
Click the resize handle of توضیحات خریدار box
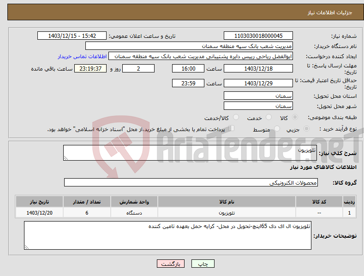pos(27,247)
